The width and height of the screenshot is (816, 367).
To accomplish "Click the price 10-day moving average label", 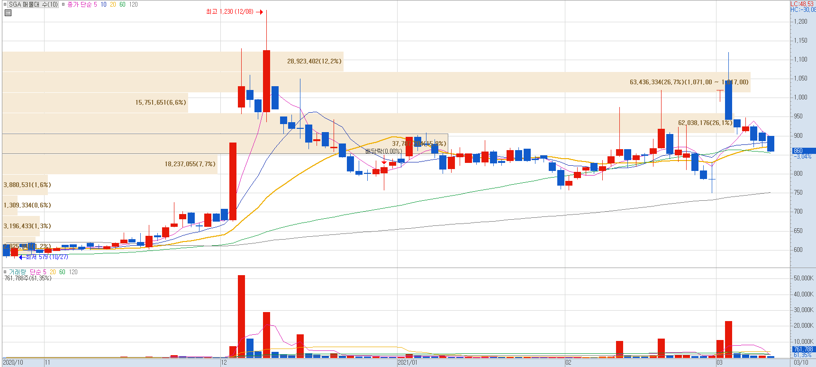I will coord(103,4).
